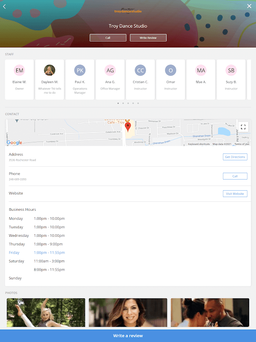Open Dayleen M.'s profile photo
This screenshot has height=342, width=256.
point(49,70)
